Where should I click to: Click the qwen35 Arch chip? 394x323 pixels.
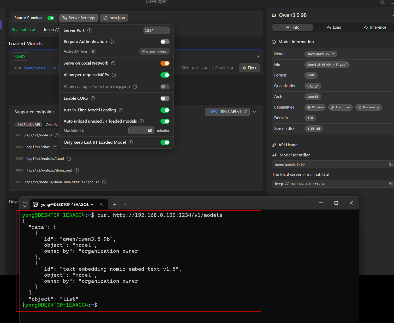(313, 97)
